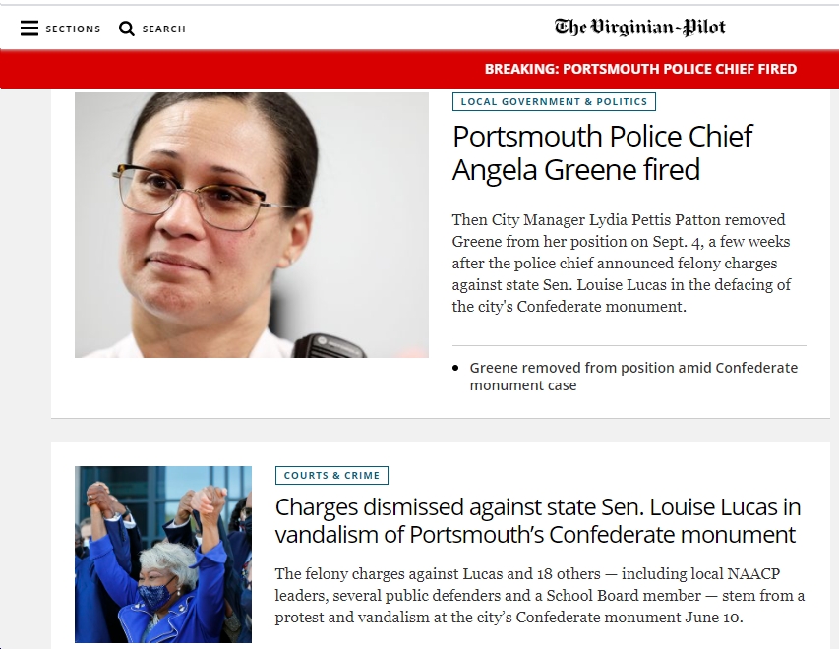
Task: Open the article summary about Lydia Pettis Patton
Action: [622, 263]
